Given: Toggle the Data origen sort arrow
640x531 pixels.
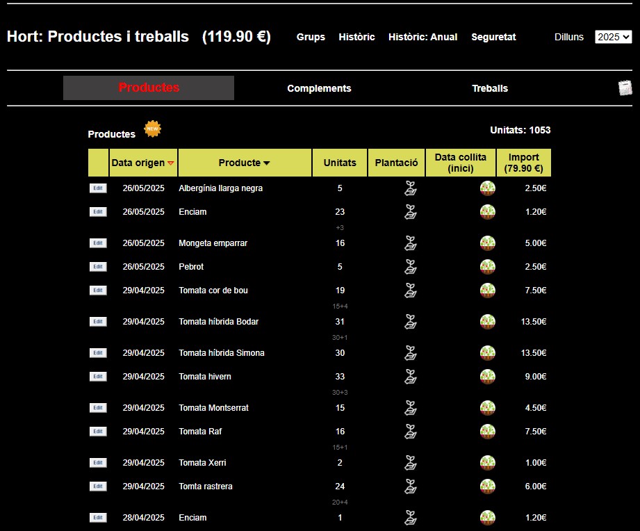Looking at the screenshot, I should [x=171, y=163].
